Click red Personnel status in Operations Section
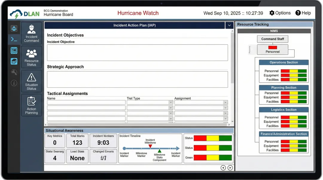The width and height of the screenshot is (323, 180). coord(285,71)
